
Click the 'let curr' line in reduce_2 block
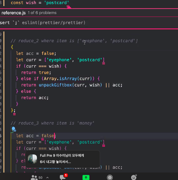point(60,60)
